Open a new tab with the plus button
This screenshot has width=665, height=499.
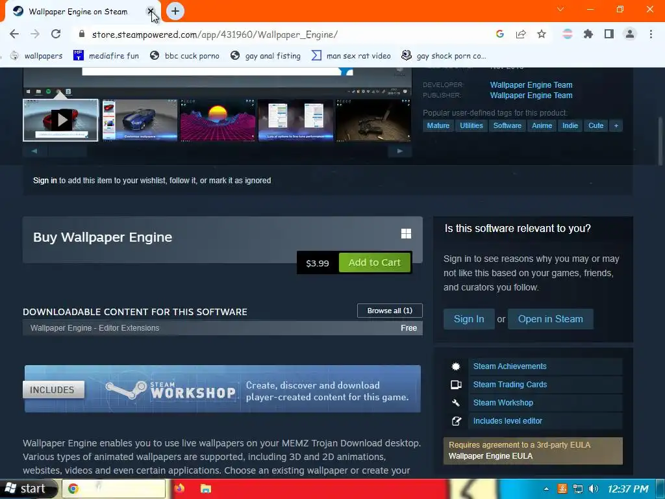pyautogui.click(x=175, y=12)
